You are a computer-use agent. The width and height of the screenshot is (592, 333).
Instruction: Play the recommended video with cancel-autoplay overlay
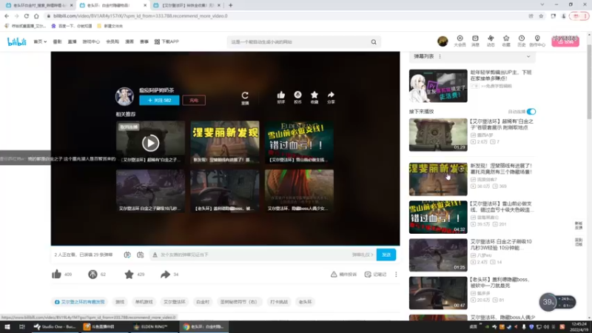[150, 143]
